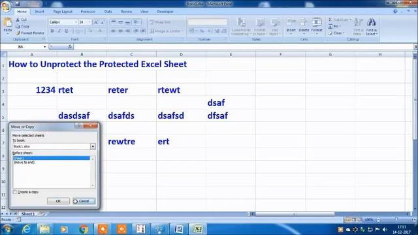Open the Name Box dropdown arrow

(44, 46)
